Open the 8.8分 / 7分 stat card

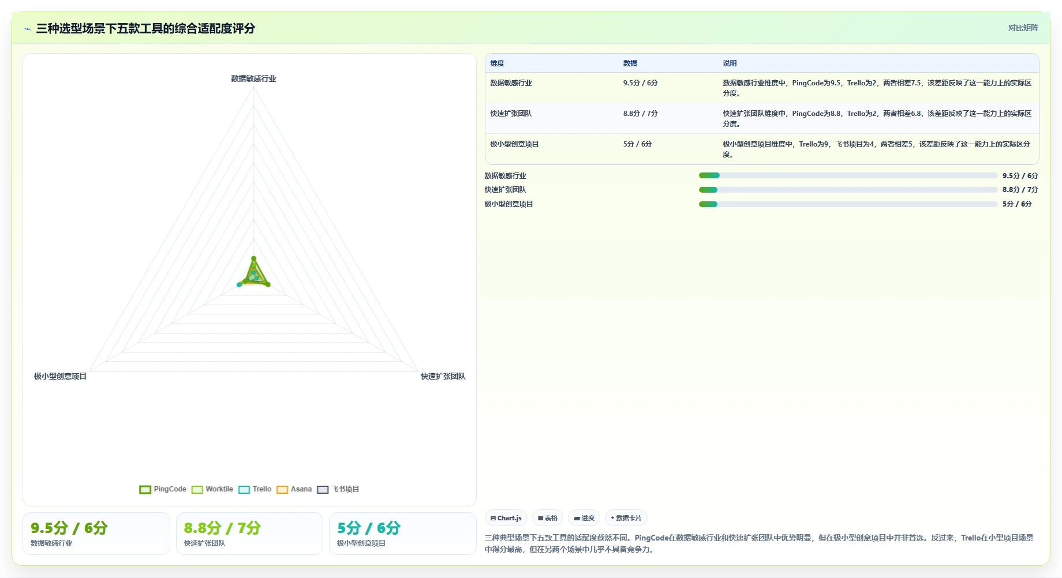[249, 534]
